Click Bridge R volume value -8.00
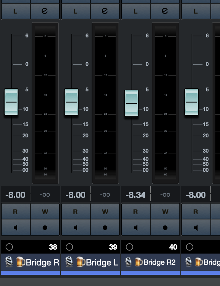 (15, 195)
